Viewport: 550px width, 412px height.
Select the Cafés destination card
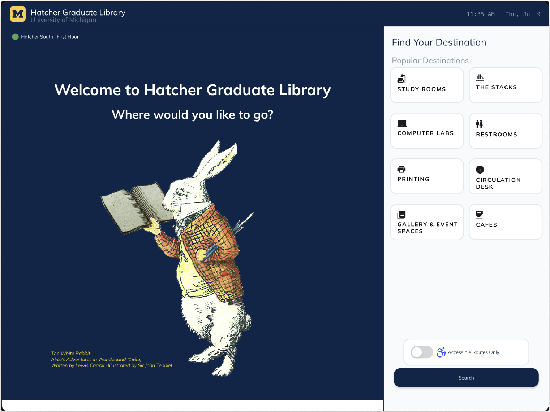[506, 222]
